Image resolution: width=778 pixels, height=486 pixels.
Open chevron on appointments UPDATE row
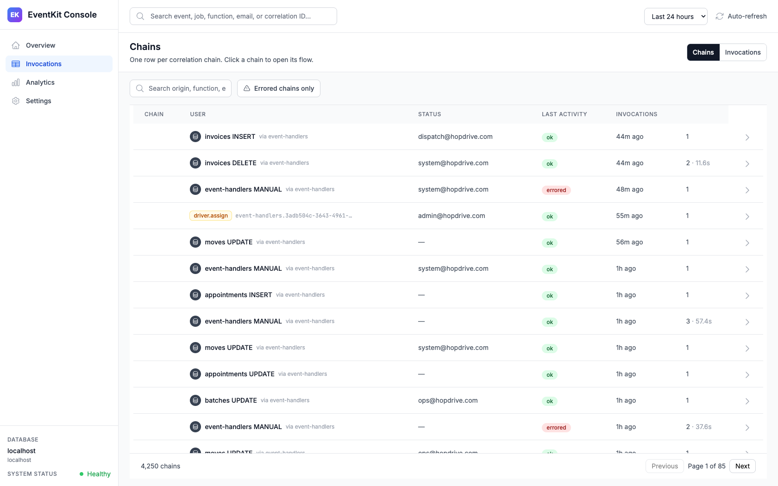click(x=747, y=375)
